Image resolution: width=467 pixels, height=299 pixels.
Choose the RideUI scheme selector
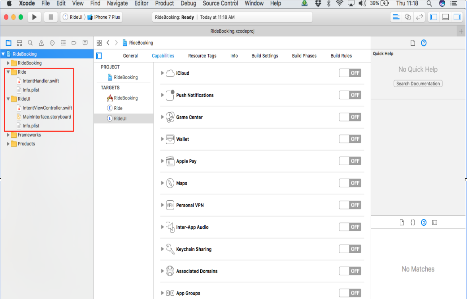[x=73, y=17]
